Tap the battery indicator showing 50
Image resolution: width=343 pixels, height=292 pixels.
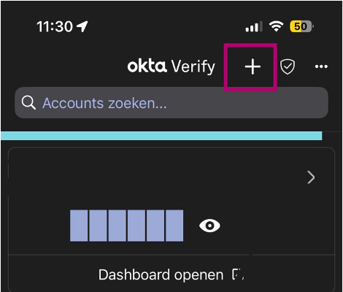(301, 26)
